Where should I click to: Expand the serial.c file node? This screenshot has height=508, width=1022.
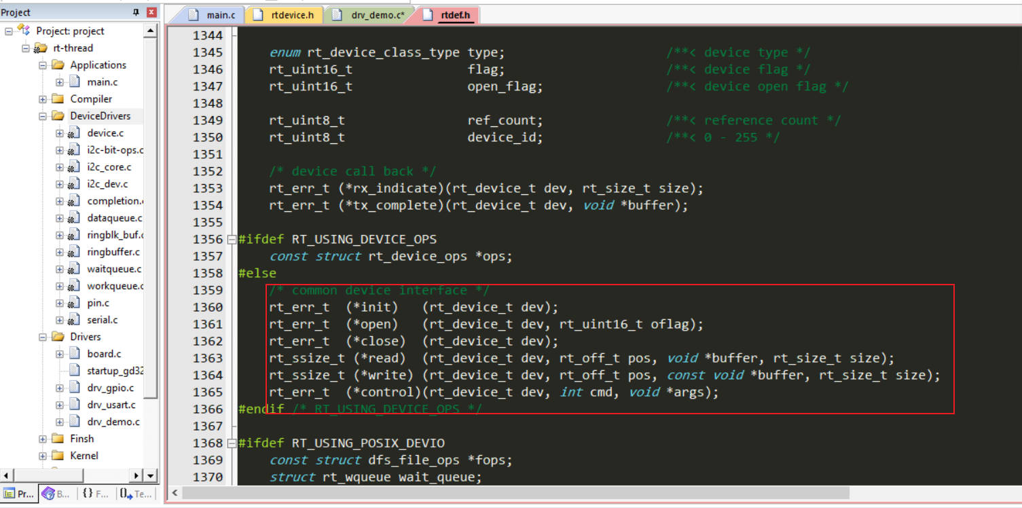click(60, 320)
